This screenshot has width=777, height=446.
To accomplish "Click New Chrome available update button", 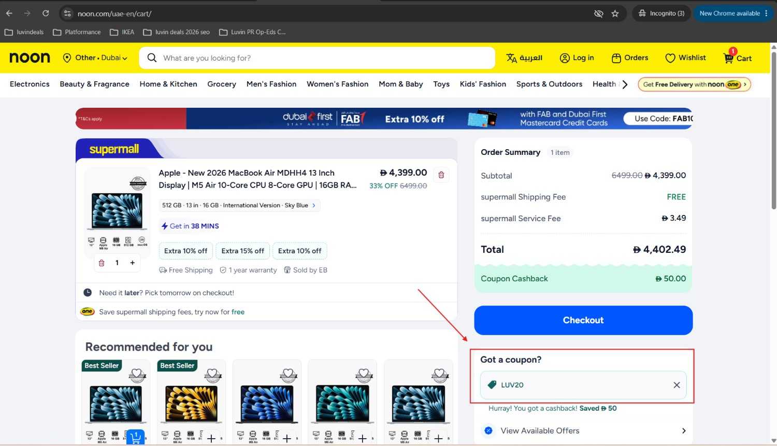I will pyautogui.click(x=733, y=13).
